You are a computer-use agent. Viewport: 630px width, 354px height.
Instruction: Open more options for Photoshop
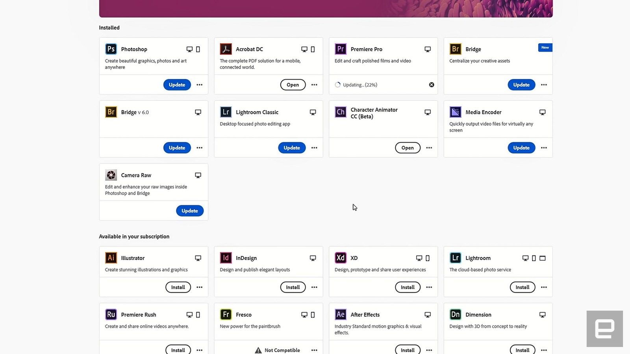coord(200,85)
